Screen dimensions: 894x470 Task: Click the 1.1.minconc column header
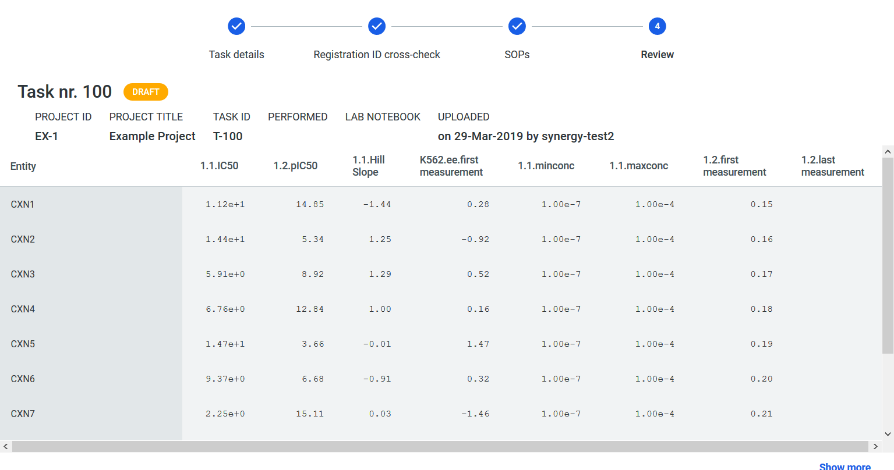tap(546, 166)
